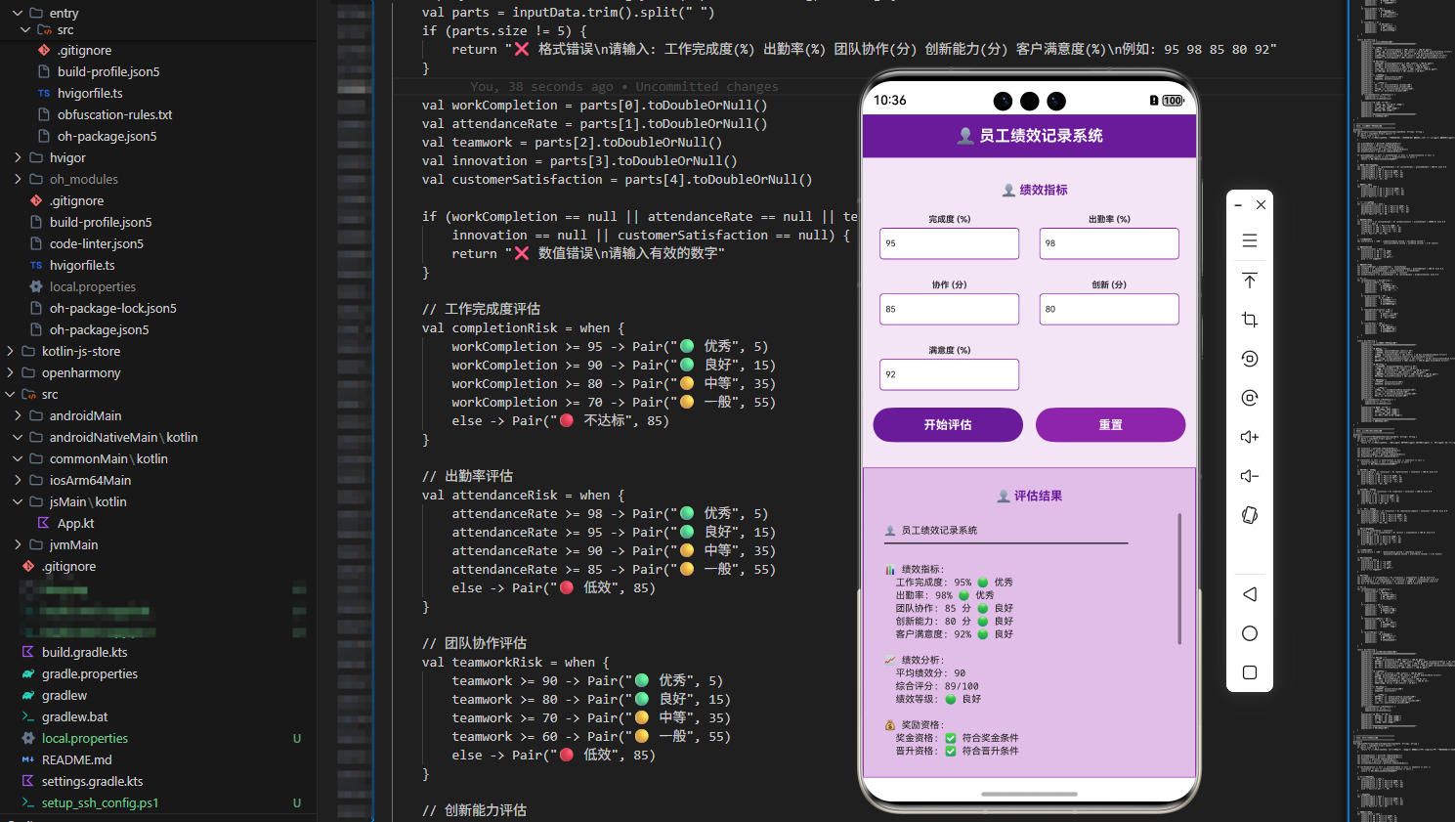
Task: Click the git blame text "You, 38 seconds ago"
Action: point(541,87)
